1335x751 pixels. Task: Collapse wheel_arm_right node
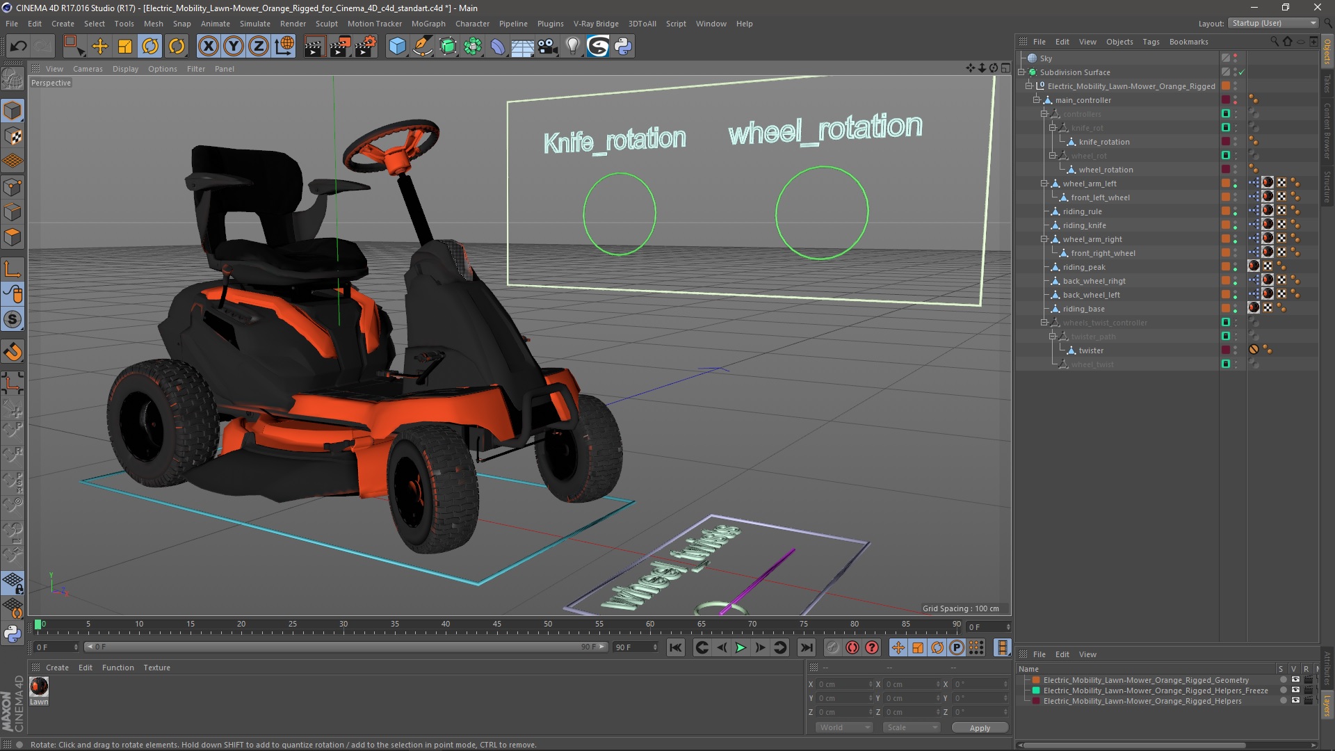click(x=1044, y=239)
